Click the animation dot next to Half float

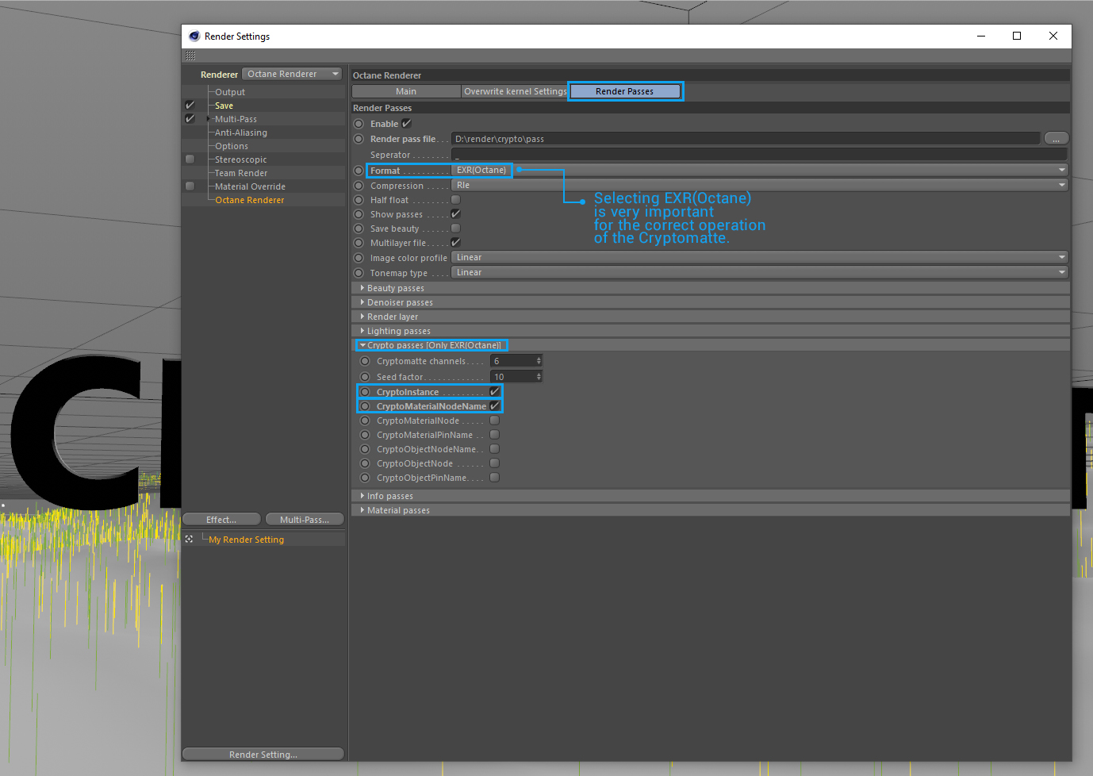click(x=359, y=200)
